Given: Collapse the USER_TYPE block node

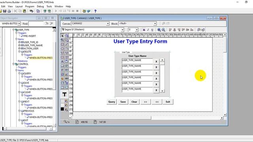Looking at the screenshot, I should pyautogui.click(x=13, y=30).
